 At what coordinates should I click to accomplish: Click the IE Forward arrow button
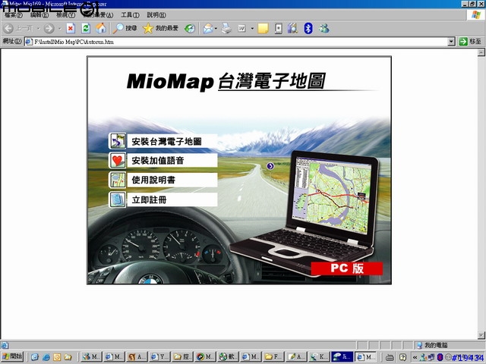click(x=49, y=29)
